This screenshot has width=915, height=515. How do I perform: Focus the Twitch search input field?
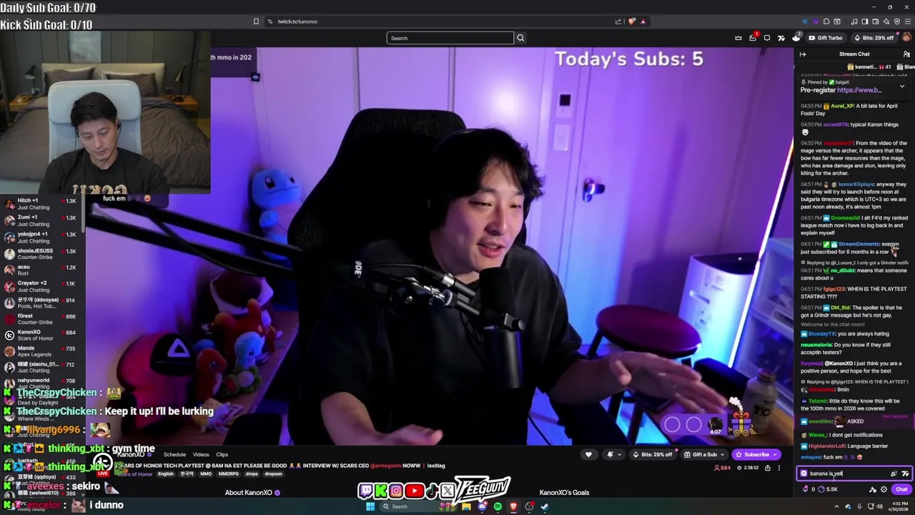[x=450, y=38]
